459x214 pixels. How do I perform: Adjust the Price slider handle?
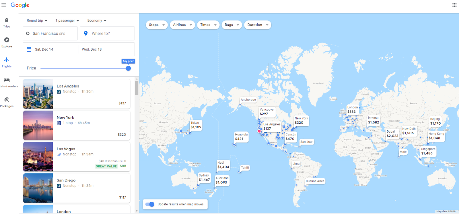pyautogui.click(x=128, y=68)
